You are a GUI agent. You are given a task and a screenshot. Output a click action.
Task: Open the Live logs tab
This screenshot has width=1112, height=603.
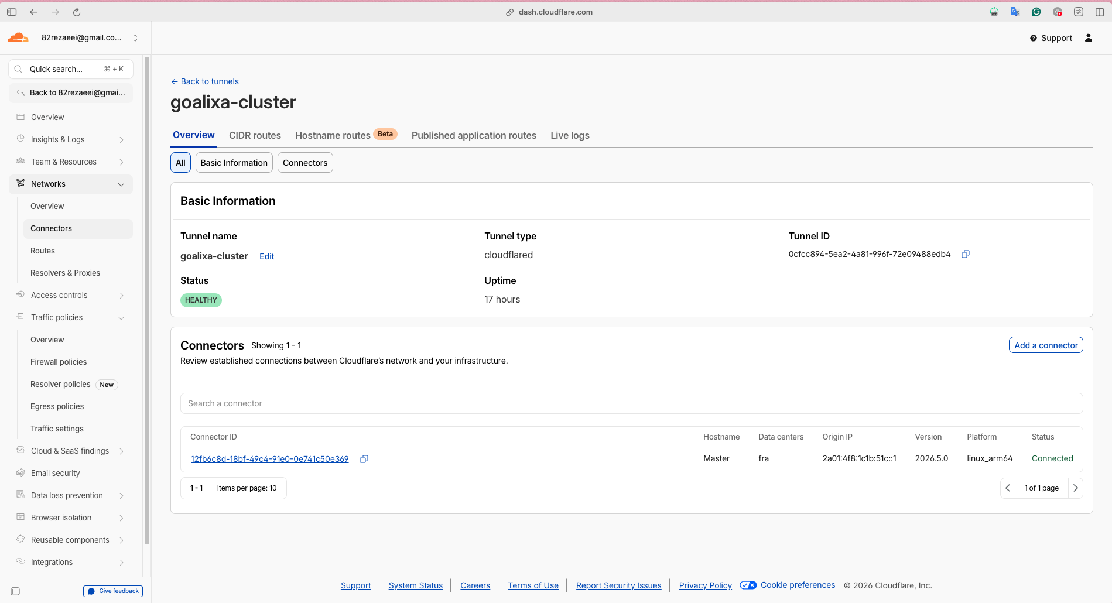tap(570, 136)
